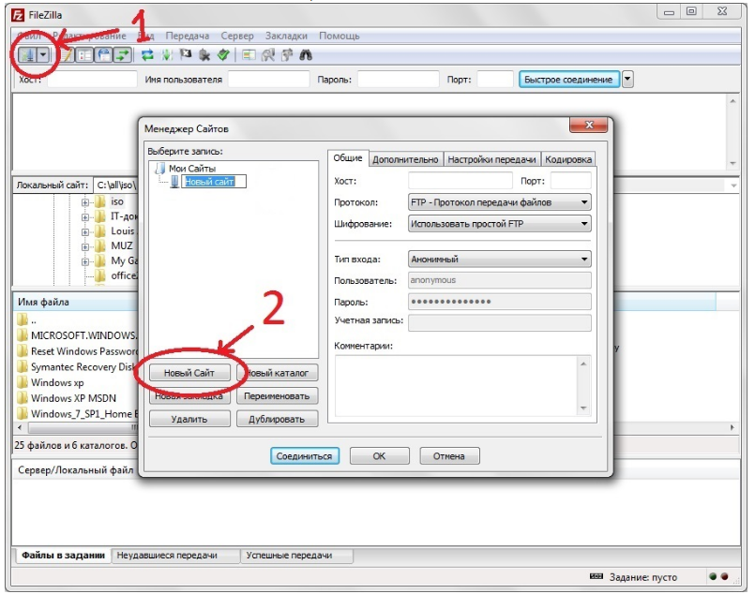The height and width of the screenshot is (594, 755).
Task: Click the Соединиться button
Action: [x=304, y=456]
